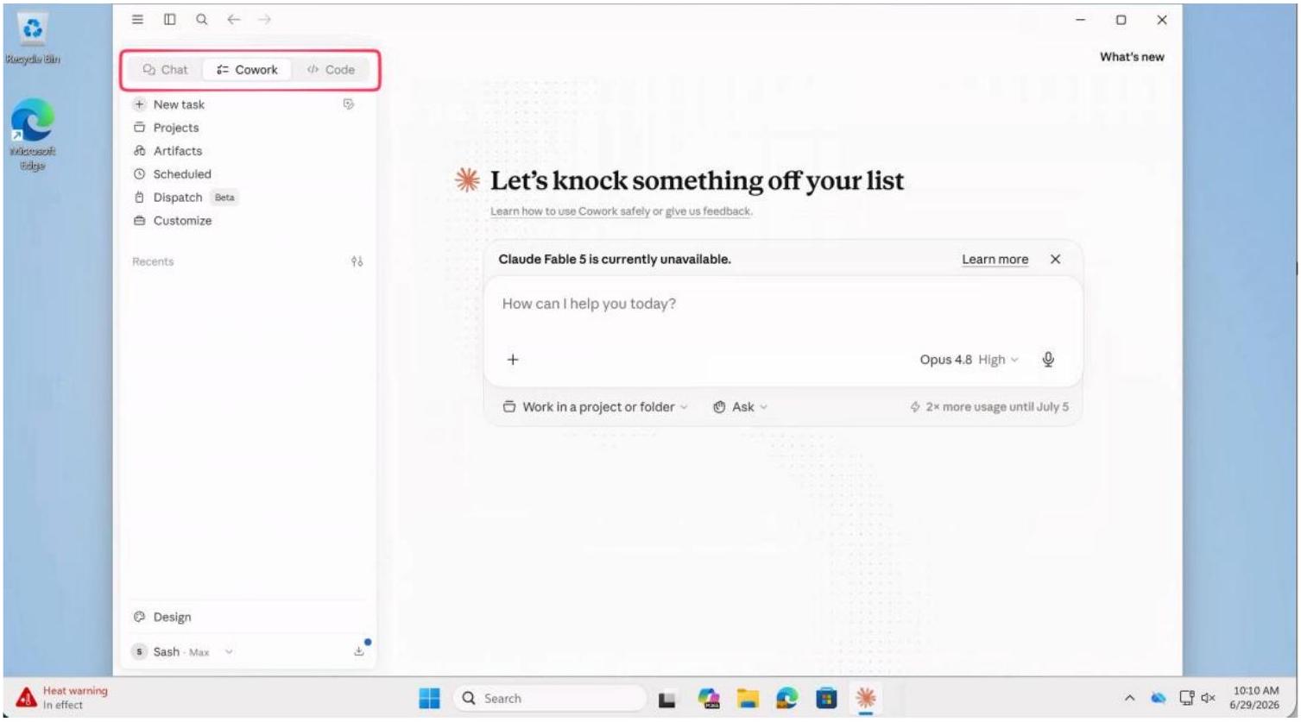Click the download update icon
The width and height of the screenshot is (1301, 722).
pyautogui.click(x=361, y=651)
